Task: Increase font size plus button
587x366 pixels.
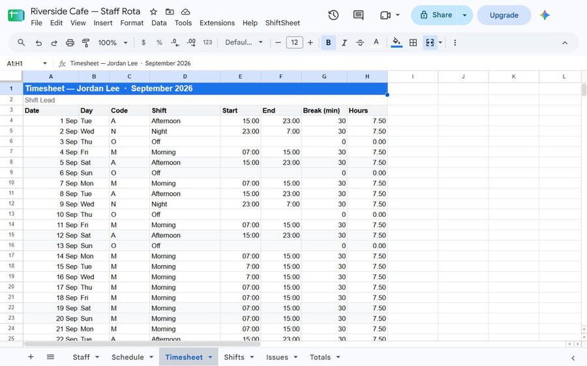Action: pos(310,42)
